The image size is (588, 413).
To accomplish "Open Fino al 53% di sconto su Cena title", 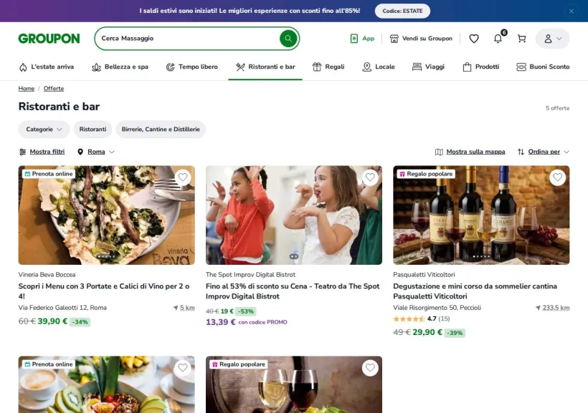I will pos(293,291).
